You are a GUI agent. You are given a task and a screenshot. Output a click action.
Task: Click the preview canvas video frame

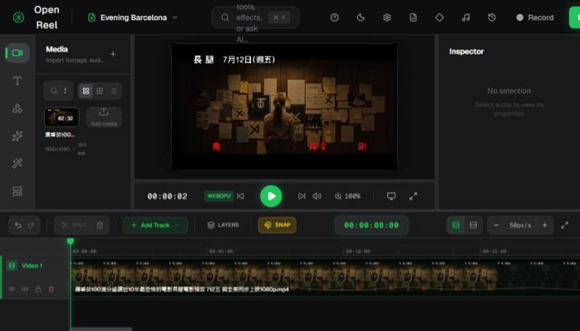click(284, 106)
